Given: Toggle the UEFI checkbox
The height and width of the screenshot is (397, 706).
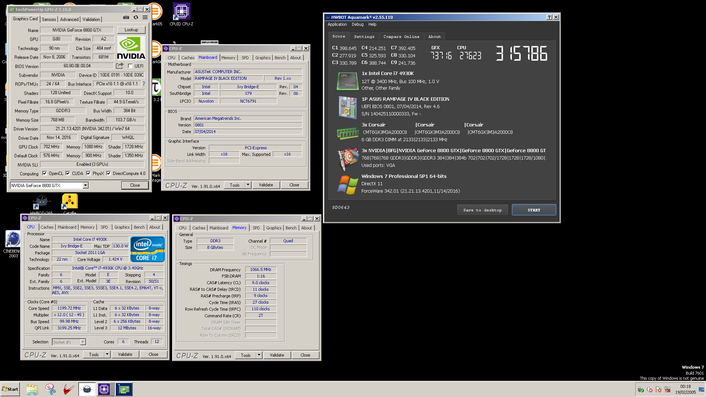Looking at the screenshot, I should (130, 66).
